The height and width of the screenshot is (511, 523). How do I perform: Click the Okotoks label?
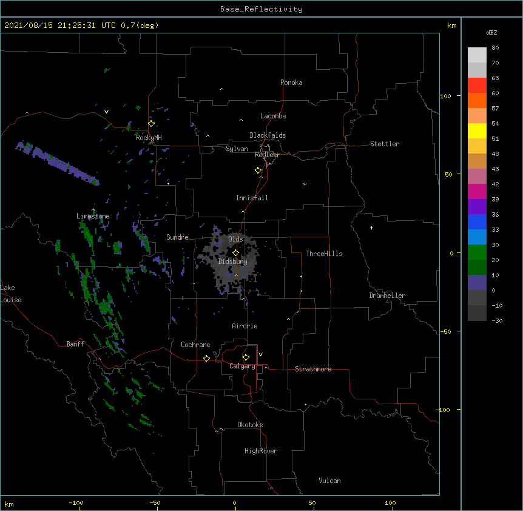click(250, 425)
